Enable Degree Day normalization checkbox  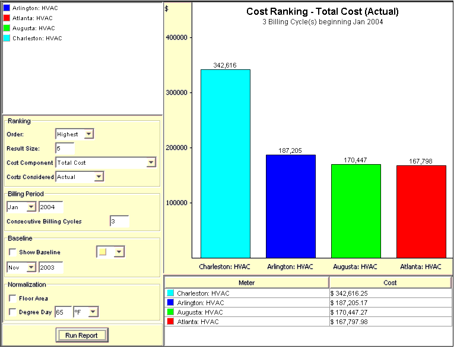click(x=13, y=312)
